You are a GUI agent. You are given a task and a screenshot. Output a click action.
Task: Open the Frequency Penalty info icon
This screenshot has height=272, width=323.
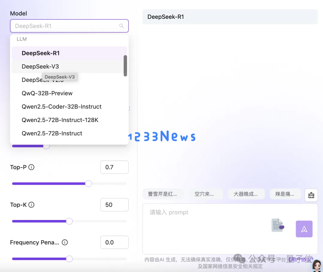tap(65, 242)
